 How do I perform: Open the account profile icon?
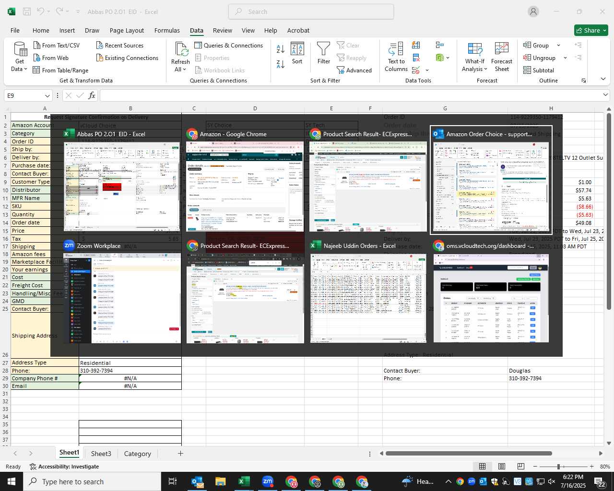pos(533,12)
